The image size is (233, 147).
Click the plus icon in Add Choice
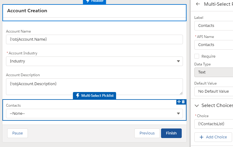[201, 137]
